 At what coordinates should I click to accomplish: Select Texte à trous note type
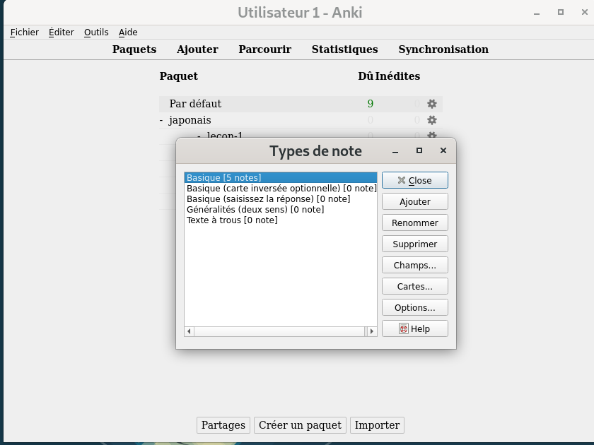point(232,220)
